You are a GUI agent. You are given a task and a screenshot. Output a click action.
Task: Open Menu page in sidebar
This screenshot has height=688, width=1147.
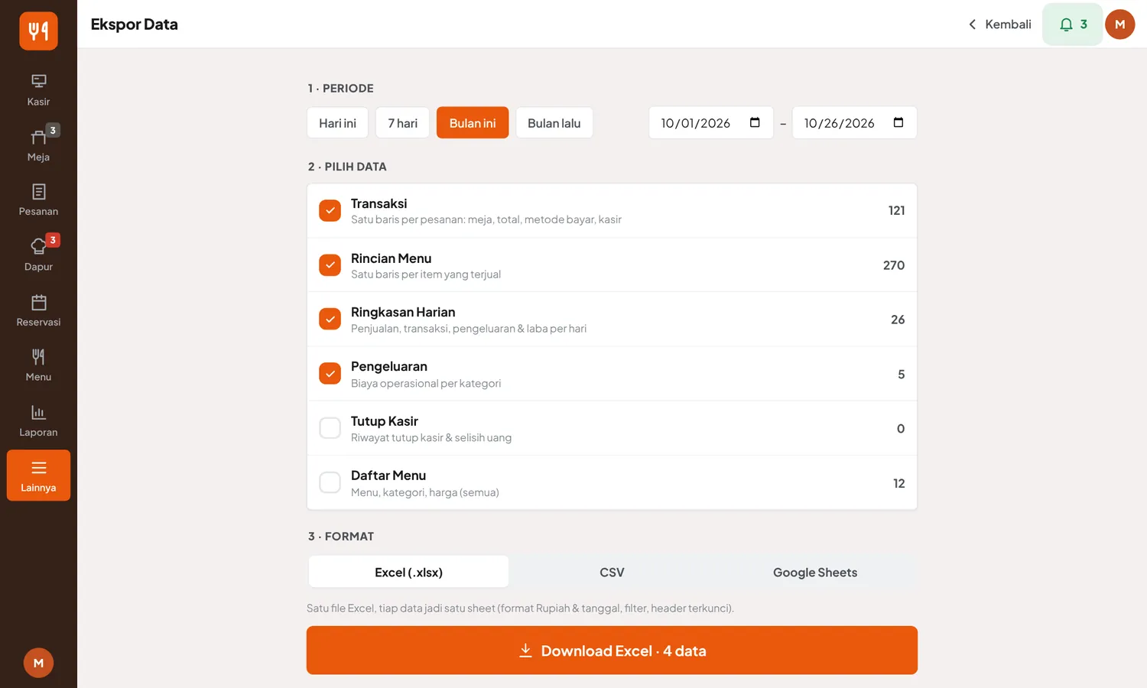tap(38, 365)
